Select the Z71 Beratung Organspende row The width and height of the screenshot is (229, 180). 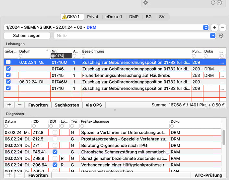(x=113, y=145)
